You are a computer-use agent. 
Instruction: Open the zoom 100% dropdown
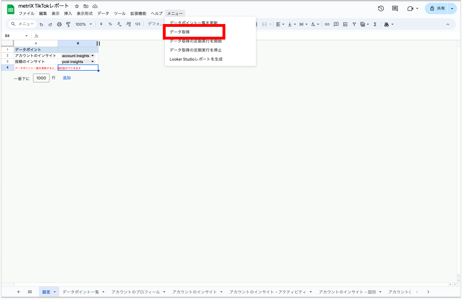[x=84, y=24]
